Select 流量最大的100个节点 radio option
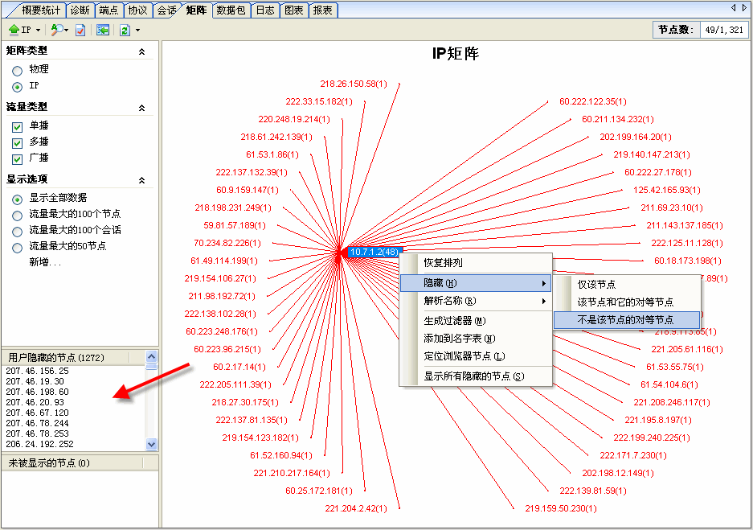753x530 pixels. 17,215
